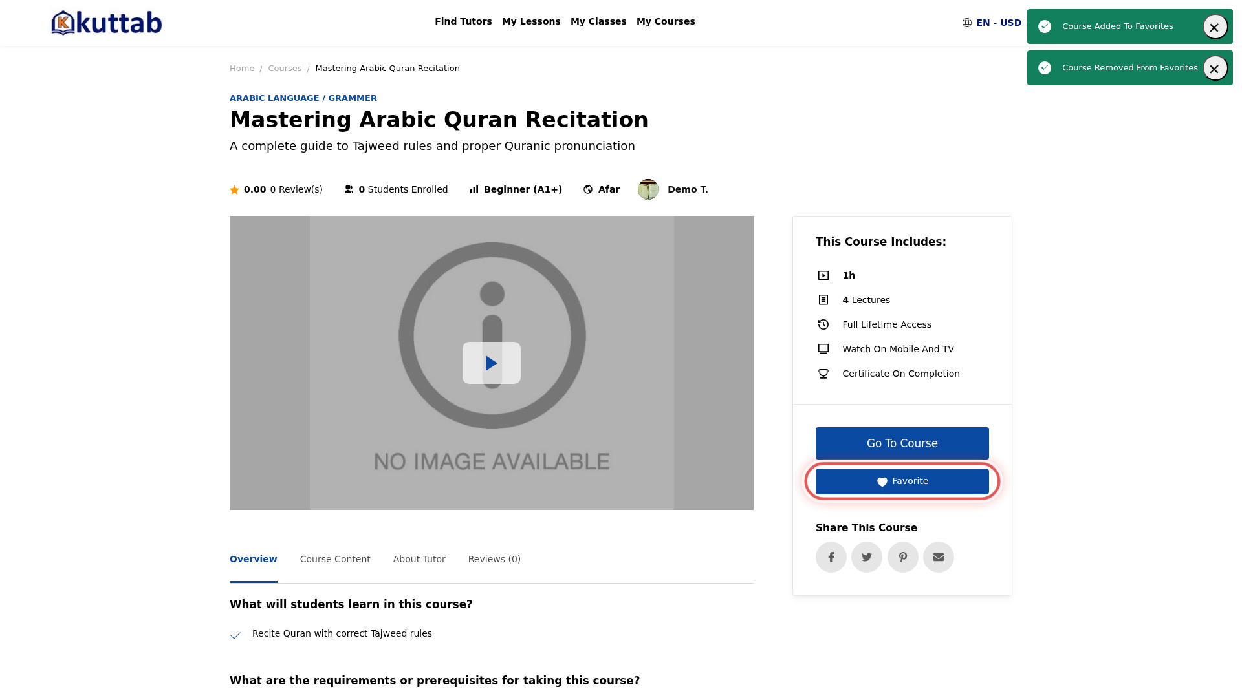Screen dimensions: 1242x698
Task: Toggle the Favorite heart button
Action: [x=902, y=481]
